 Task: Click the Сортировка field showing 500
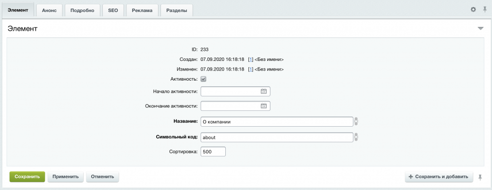click(x=213, y=152)
